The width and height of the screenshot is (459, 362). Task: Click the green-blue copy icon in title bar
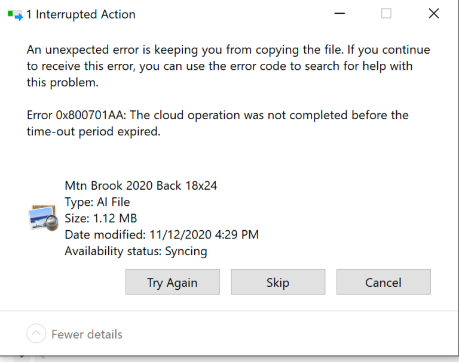coord(15,15)
